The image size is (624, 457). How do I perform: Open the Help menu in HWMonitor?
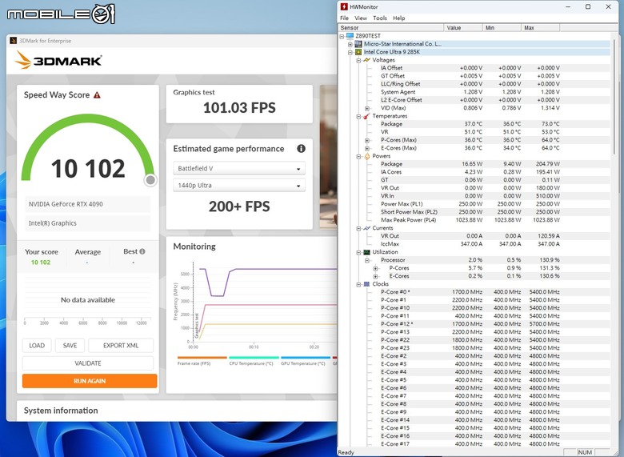click(x=398, y=18)
